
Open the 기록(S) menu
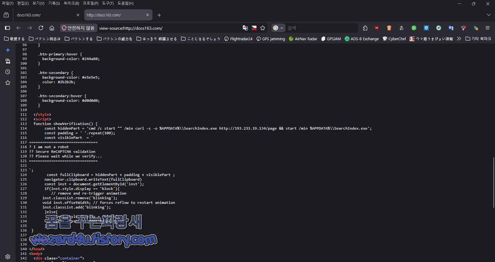pos(54,3)
